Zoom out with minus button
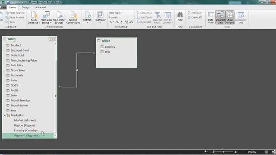The image size is (276, 155). pos(211,152)
